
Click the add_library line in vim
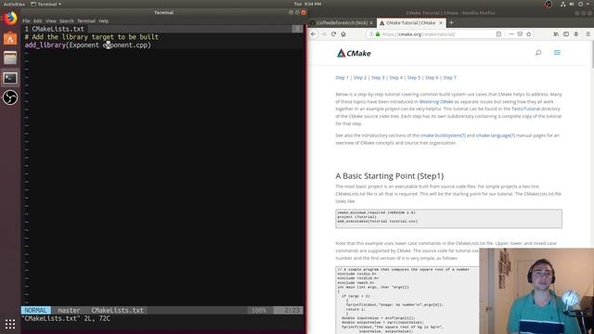(x=88, y=45)
